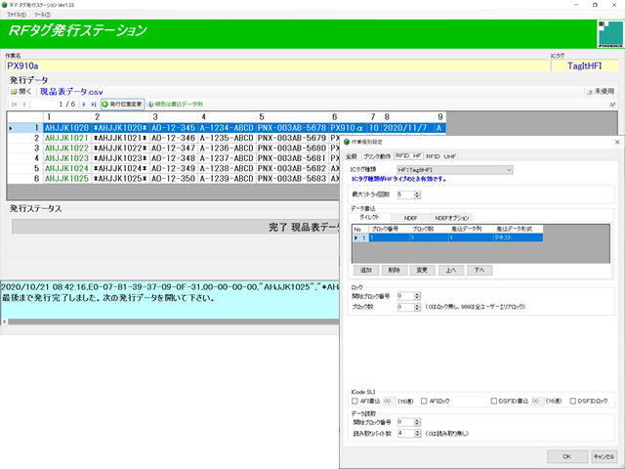Click horizontal scrollbar of log area
625x469 pixels.
tap(172, 321)
